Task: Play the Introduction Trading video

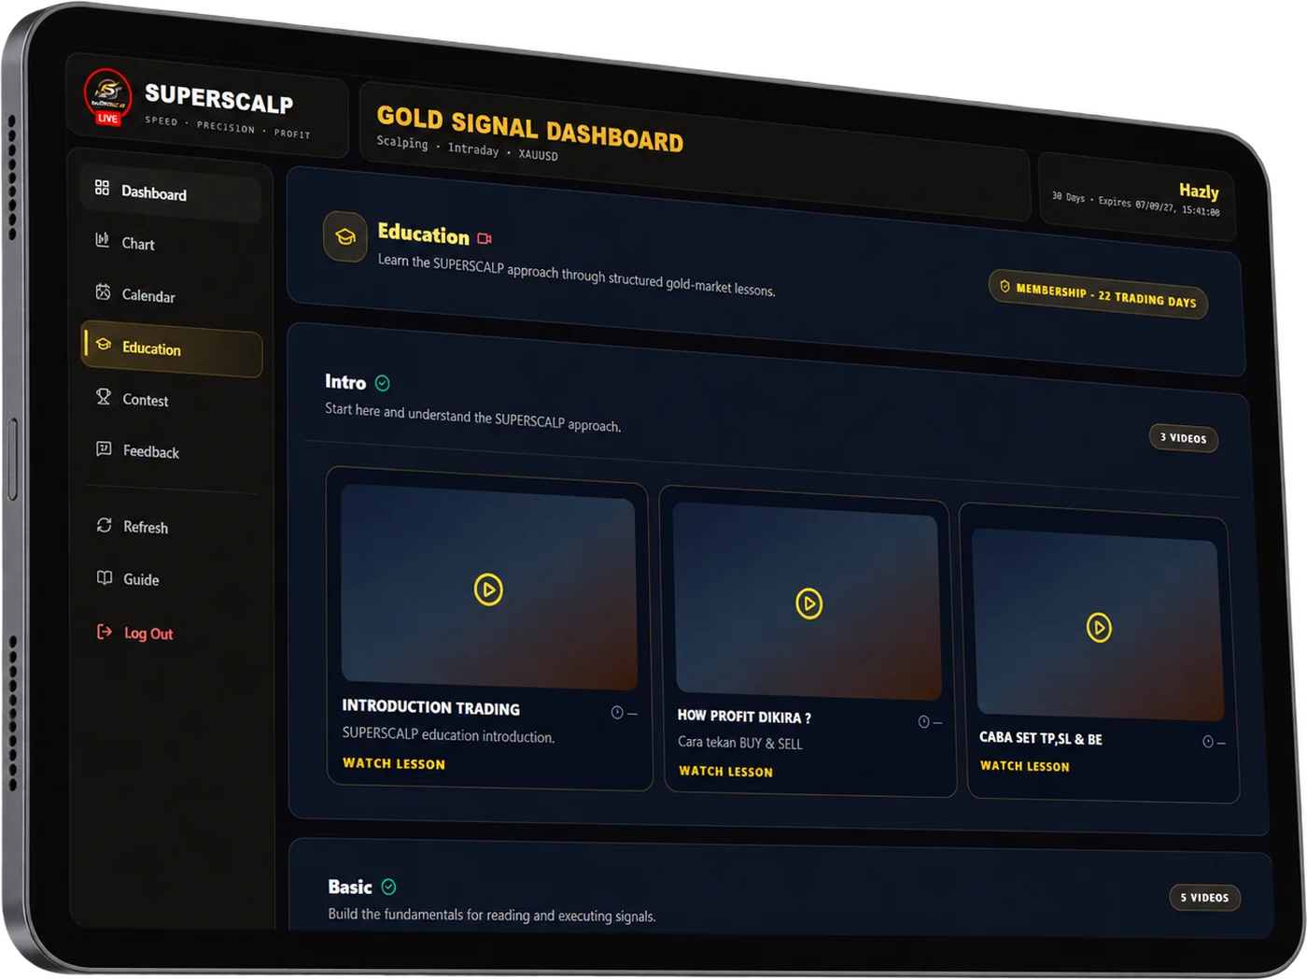Action: pyautogui.click(x=488, y=589)
